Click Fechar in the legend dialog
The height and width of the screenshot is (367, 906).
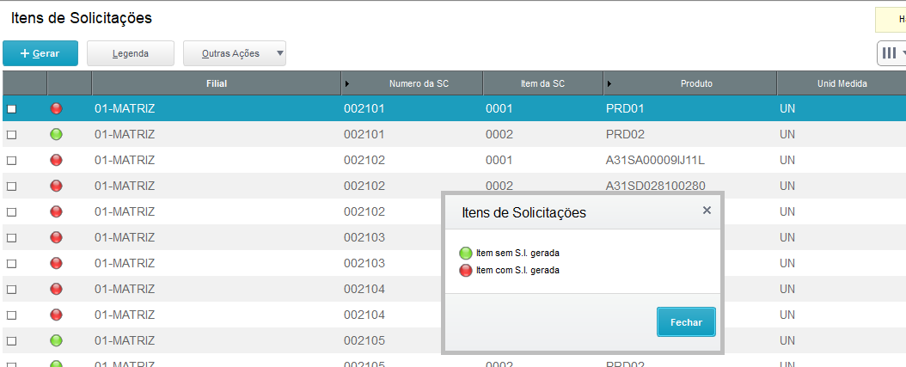pos(686,322)
